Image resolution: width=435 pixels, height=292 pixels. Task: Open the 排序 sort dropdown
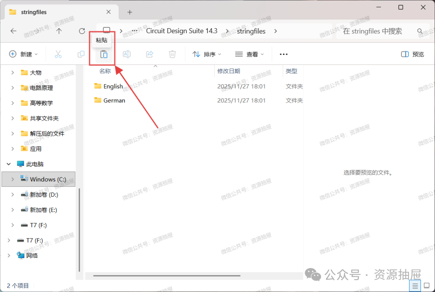(207, 54)
